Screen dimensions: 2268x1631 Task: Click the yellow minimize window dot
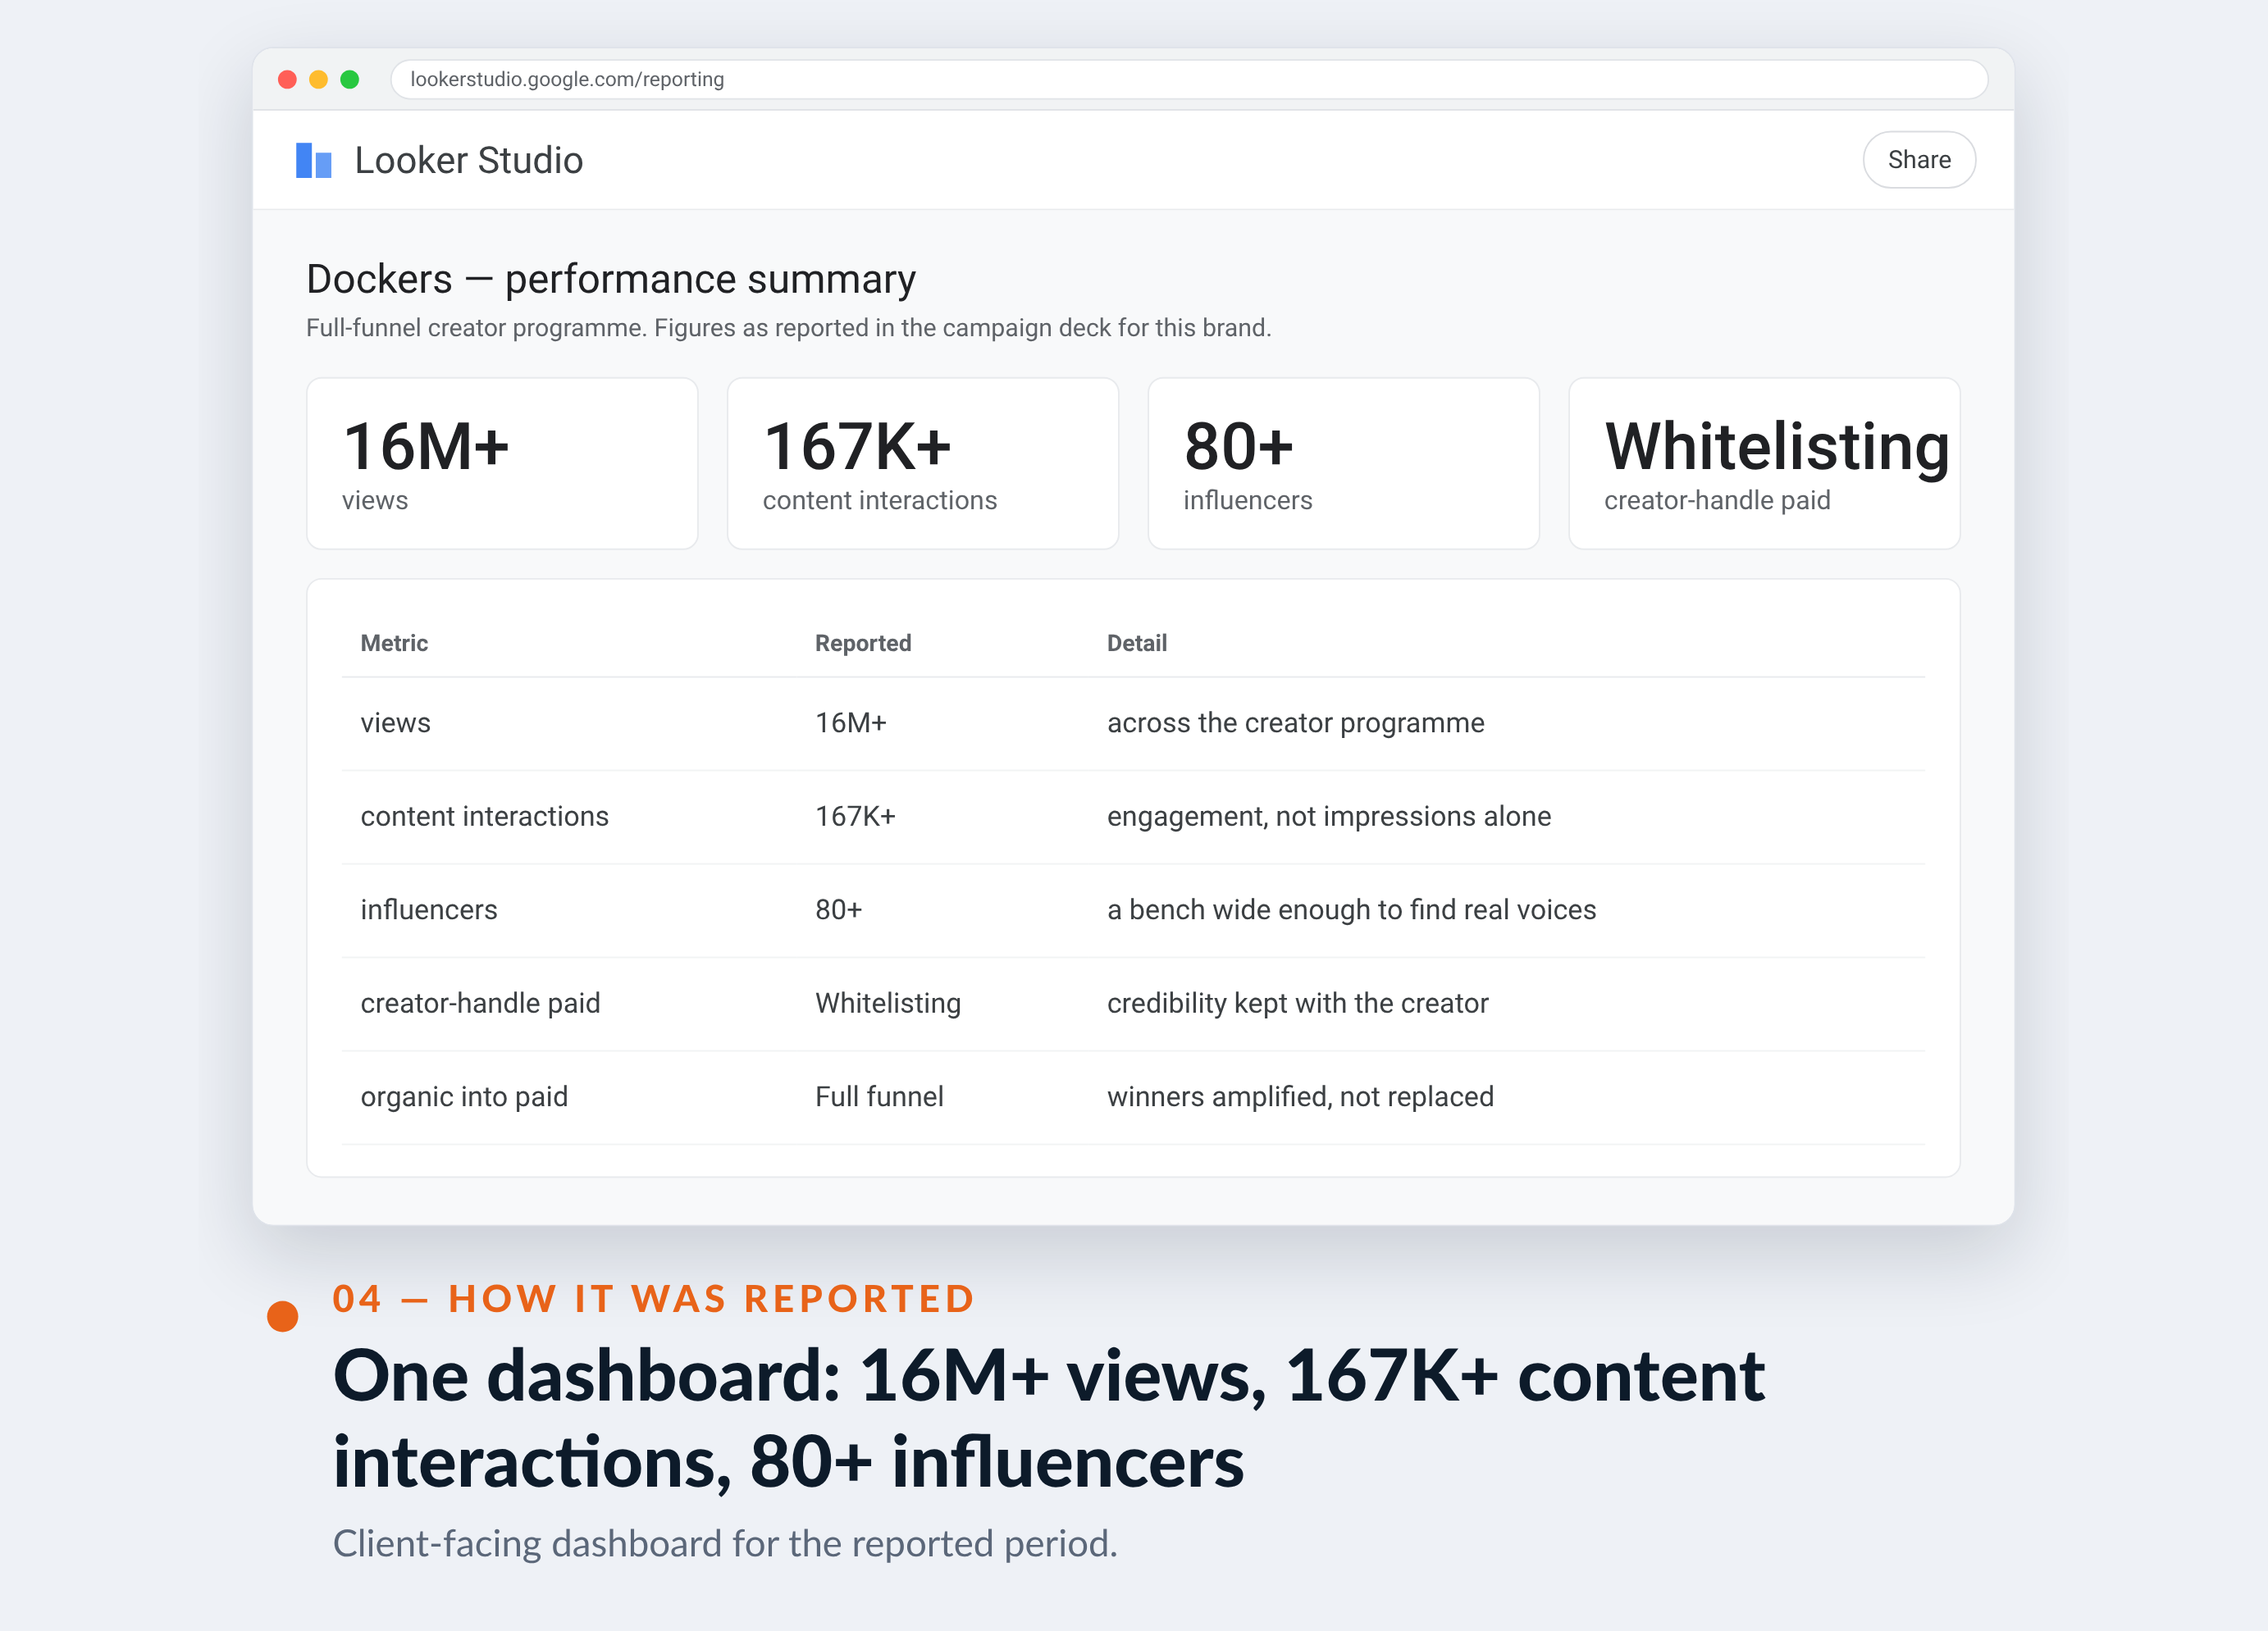(318, 79)
